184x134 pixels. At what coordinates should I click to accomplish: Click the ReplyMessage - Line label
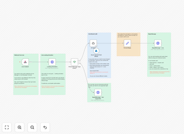(x=158, y=48)
